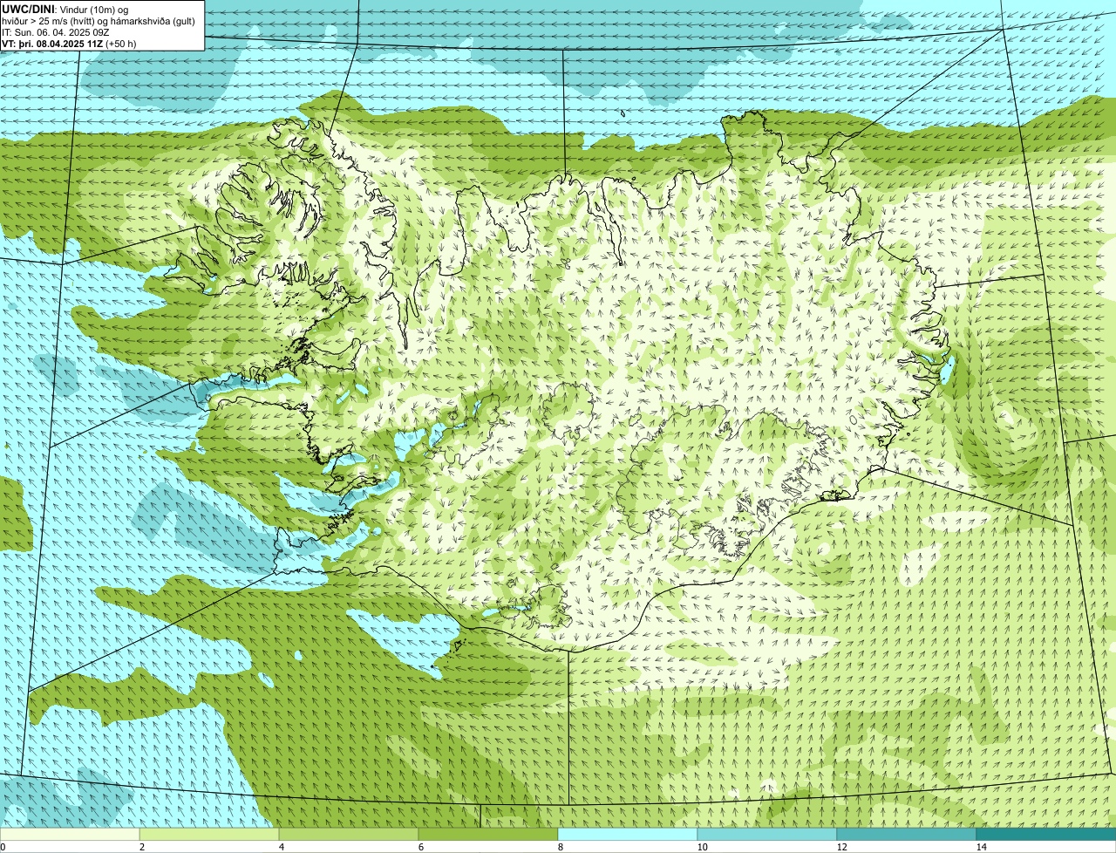Screen dimensions: 1116x853
Task: Click the legend scale label "6"
Action: coord(420,847)
